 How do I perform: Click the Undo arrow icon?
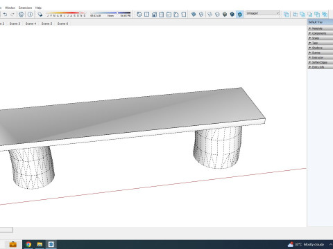pyautogui.click(x=5, y=15)
